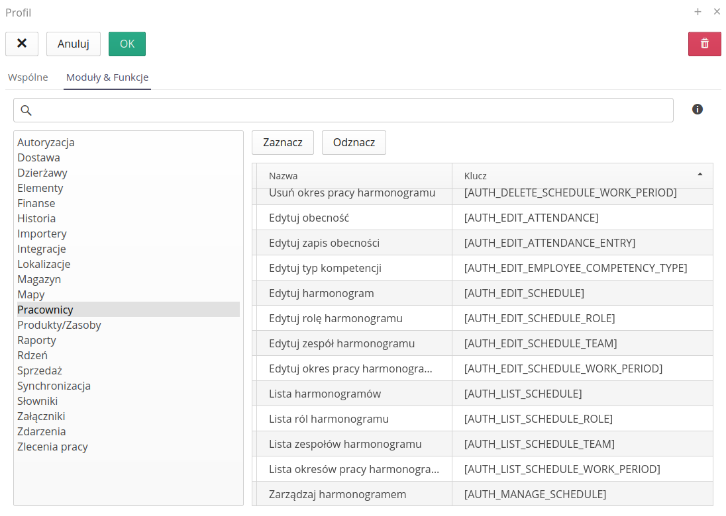Click the red trash delete button
Image resolution: width=726 pixels, height=516 pixels.
[x=704, y=44]
